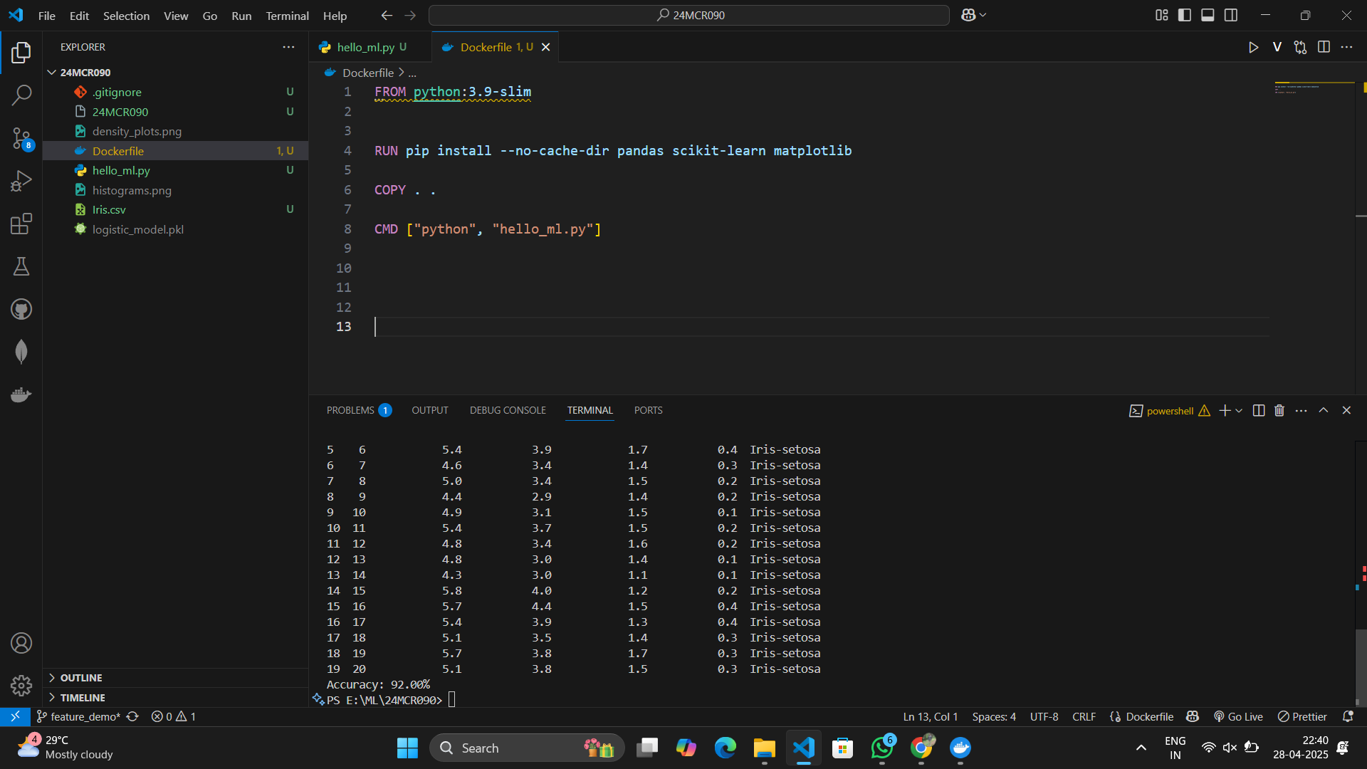Open changes compare icon in editor toolbar
Screen dimensions: 1367x769
tap(1300, 47)
